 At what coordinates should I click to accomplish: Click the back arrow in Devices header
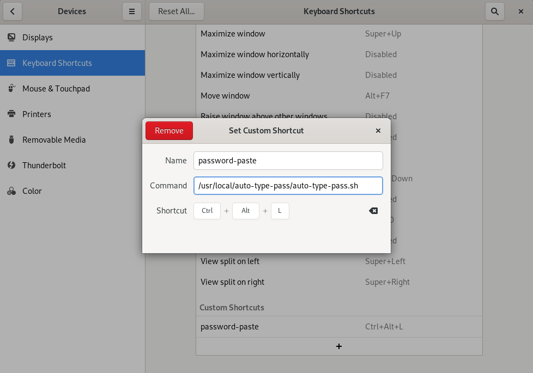pyautogui.click(x=13, y=11)
